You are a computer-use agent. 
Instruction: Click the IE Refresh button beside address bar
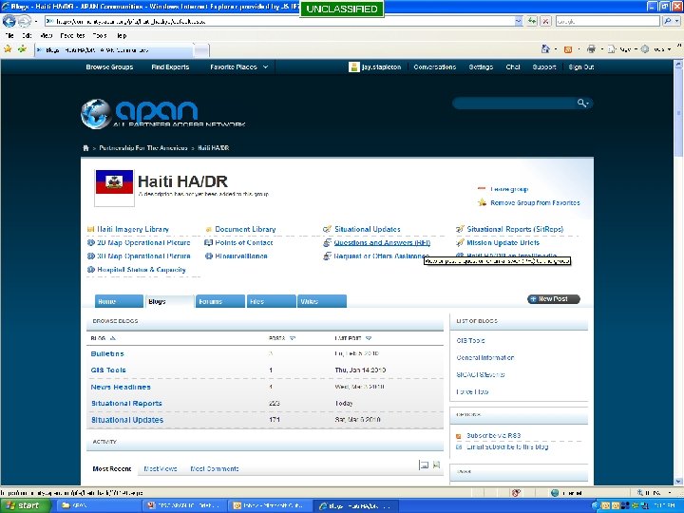[531, 21]
